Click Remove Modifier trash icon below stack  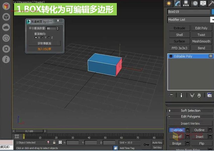tap(199, 95)
